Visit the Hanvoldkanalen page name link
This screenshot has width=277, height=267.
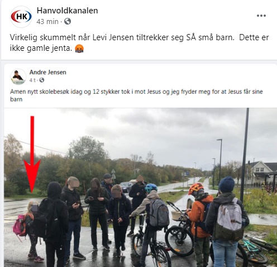pos(67,11)
